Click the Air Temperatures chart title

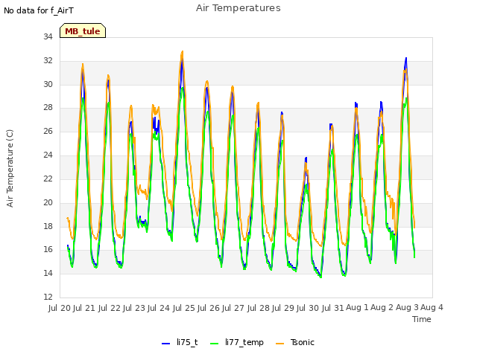click(238, 8)
